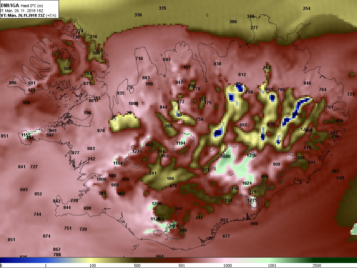Image resolution: width=357 pixels, height=268 pixels.
Task: Select the VT: Mán. 26.11.2018 23Z line
Action: 28,15
